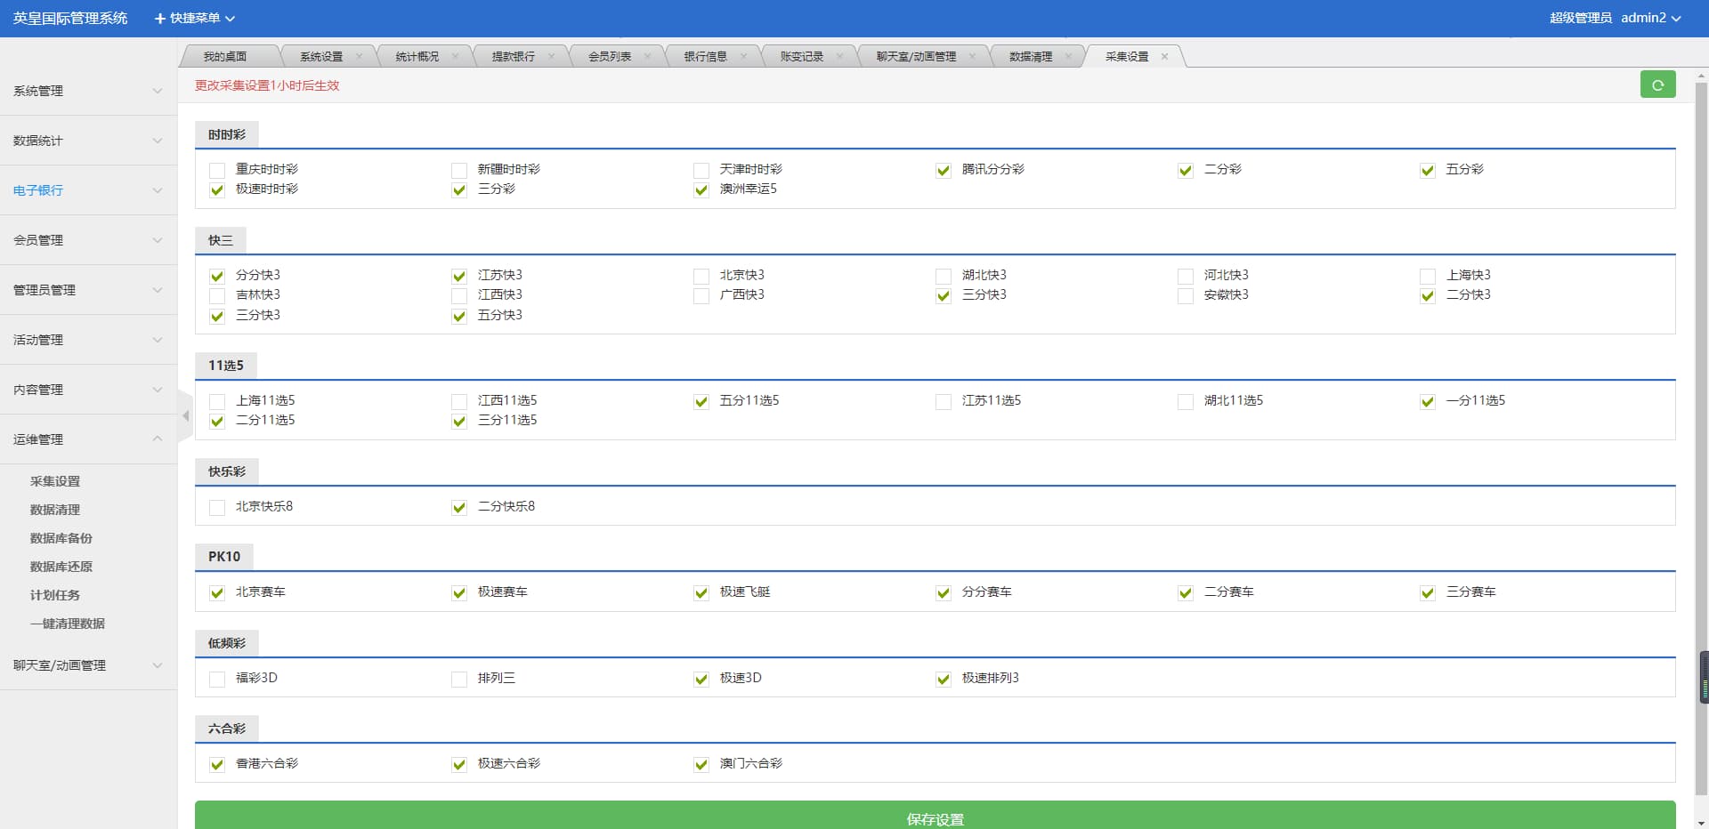
Task: Click the plus icon beside 快捷菜单
Action: (x=160, y=19)
